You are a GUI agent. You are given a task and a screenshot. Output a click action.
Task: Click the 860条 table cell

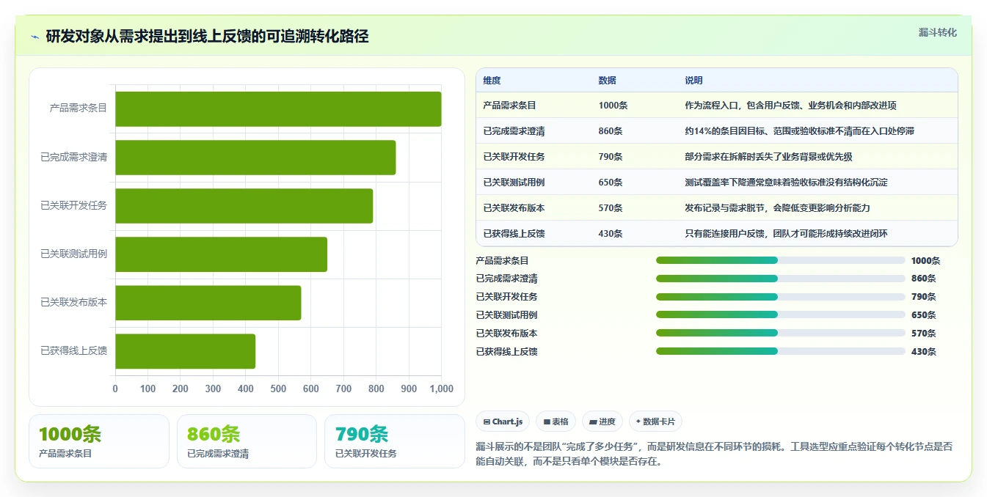[611, 131]
